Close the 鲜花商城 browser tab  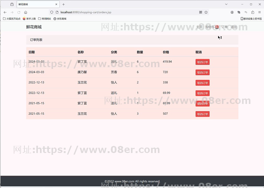[x=56, y=4]
